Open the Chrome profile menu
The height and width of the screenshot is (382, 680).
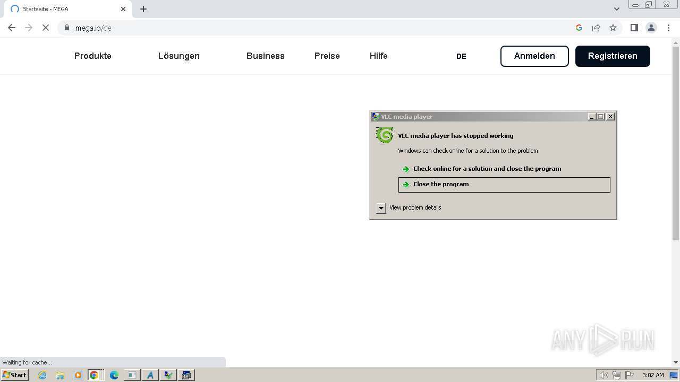pos(651,28)
